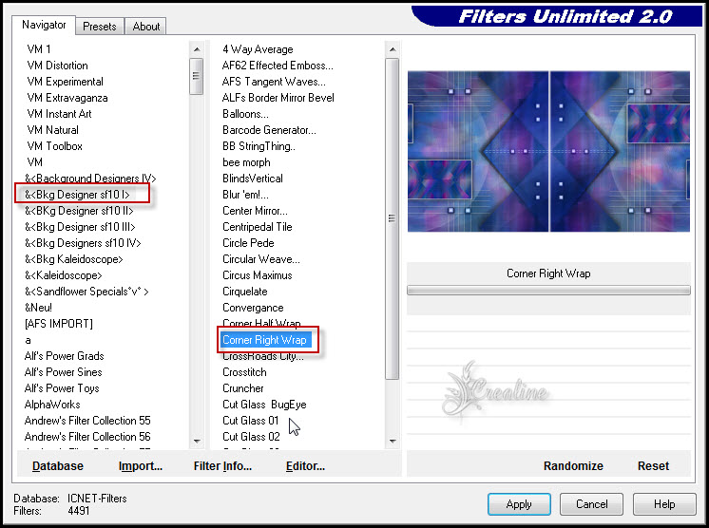The image size is (709, 528).
Task: Click the Apply button
Action: click(518, 504)
